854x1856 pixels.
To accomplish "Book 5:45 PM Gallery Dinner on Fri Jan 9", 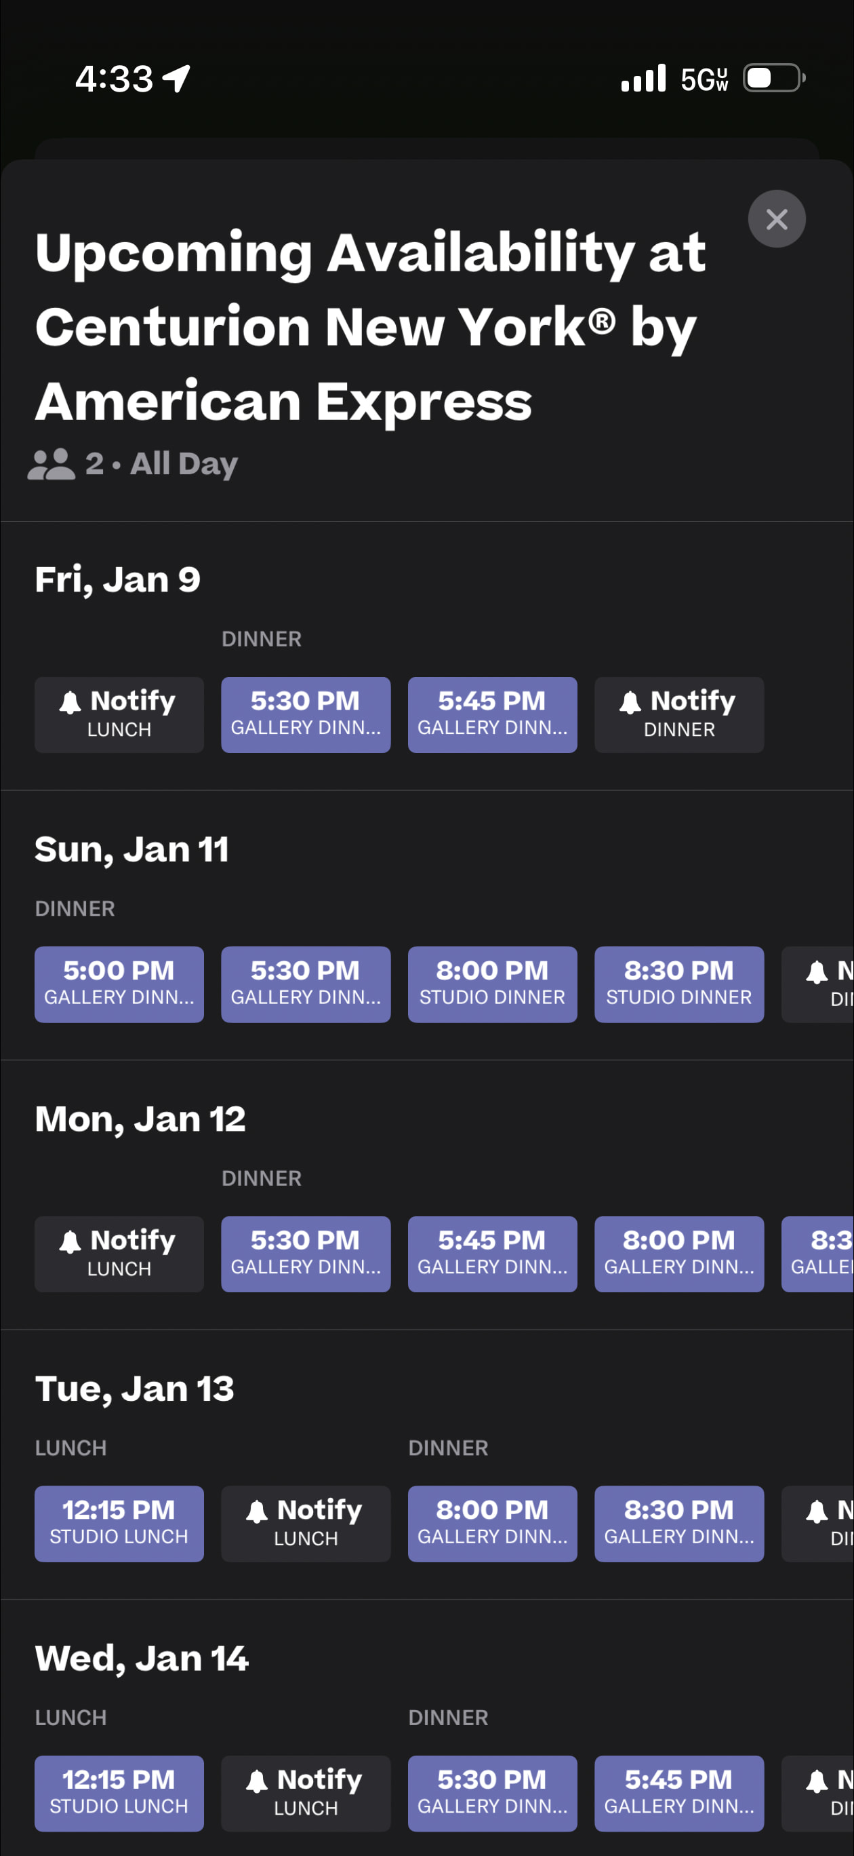I will (493, 714).
